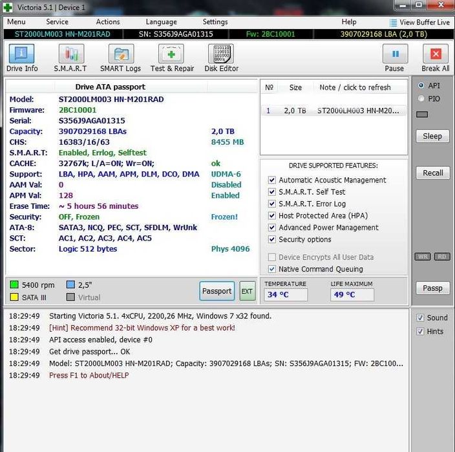This screenshot has height=452, width=455.
Task: Toggle Automatic Acoustic Management checkbox
Action: (x=271, y=180)
